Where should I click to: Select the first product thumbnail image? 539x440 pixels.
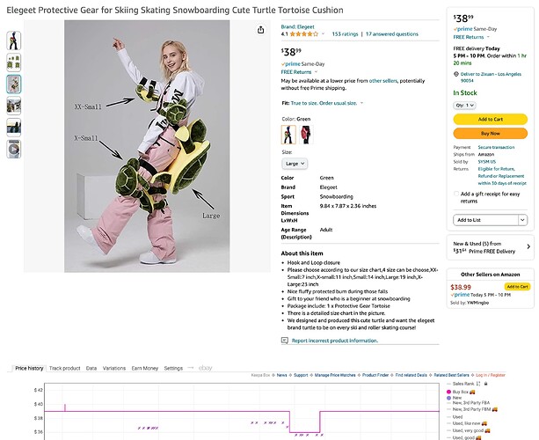pos(14,40)
